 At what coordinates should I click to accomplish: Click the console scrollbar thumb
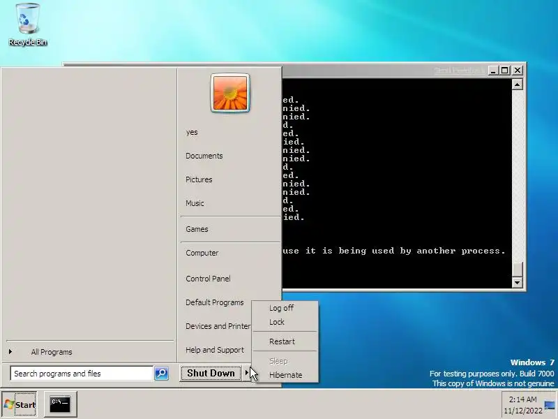[x=517, y=269]
